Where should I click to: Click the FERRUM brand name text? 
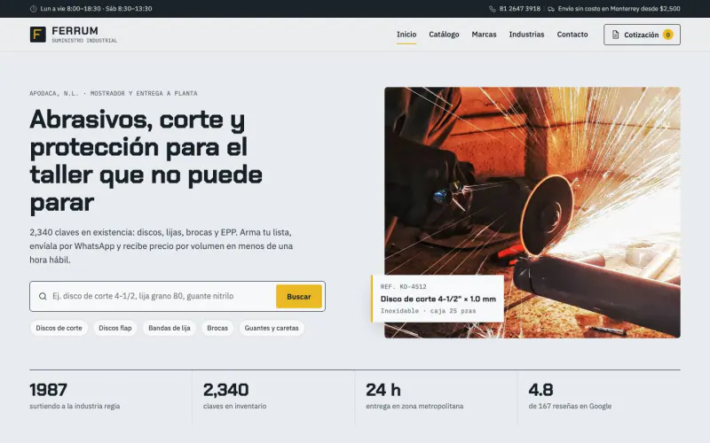click(75, 31)
